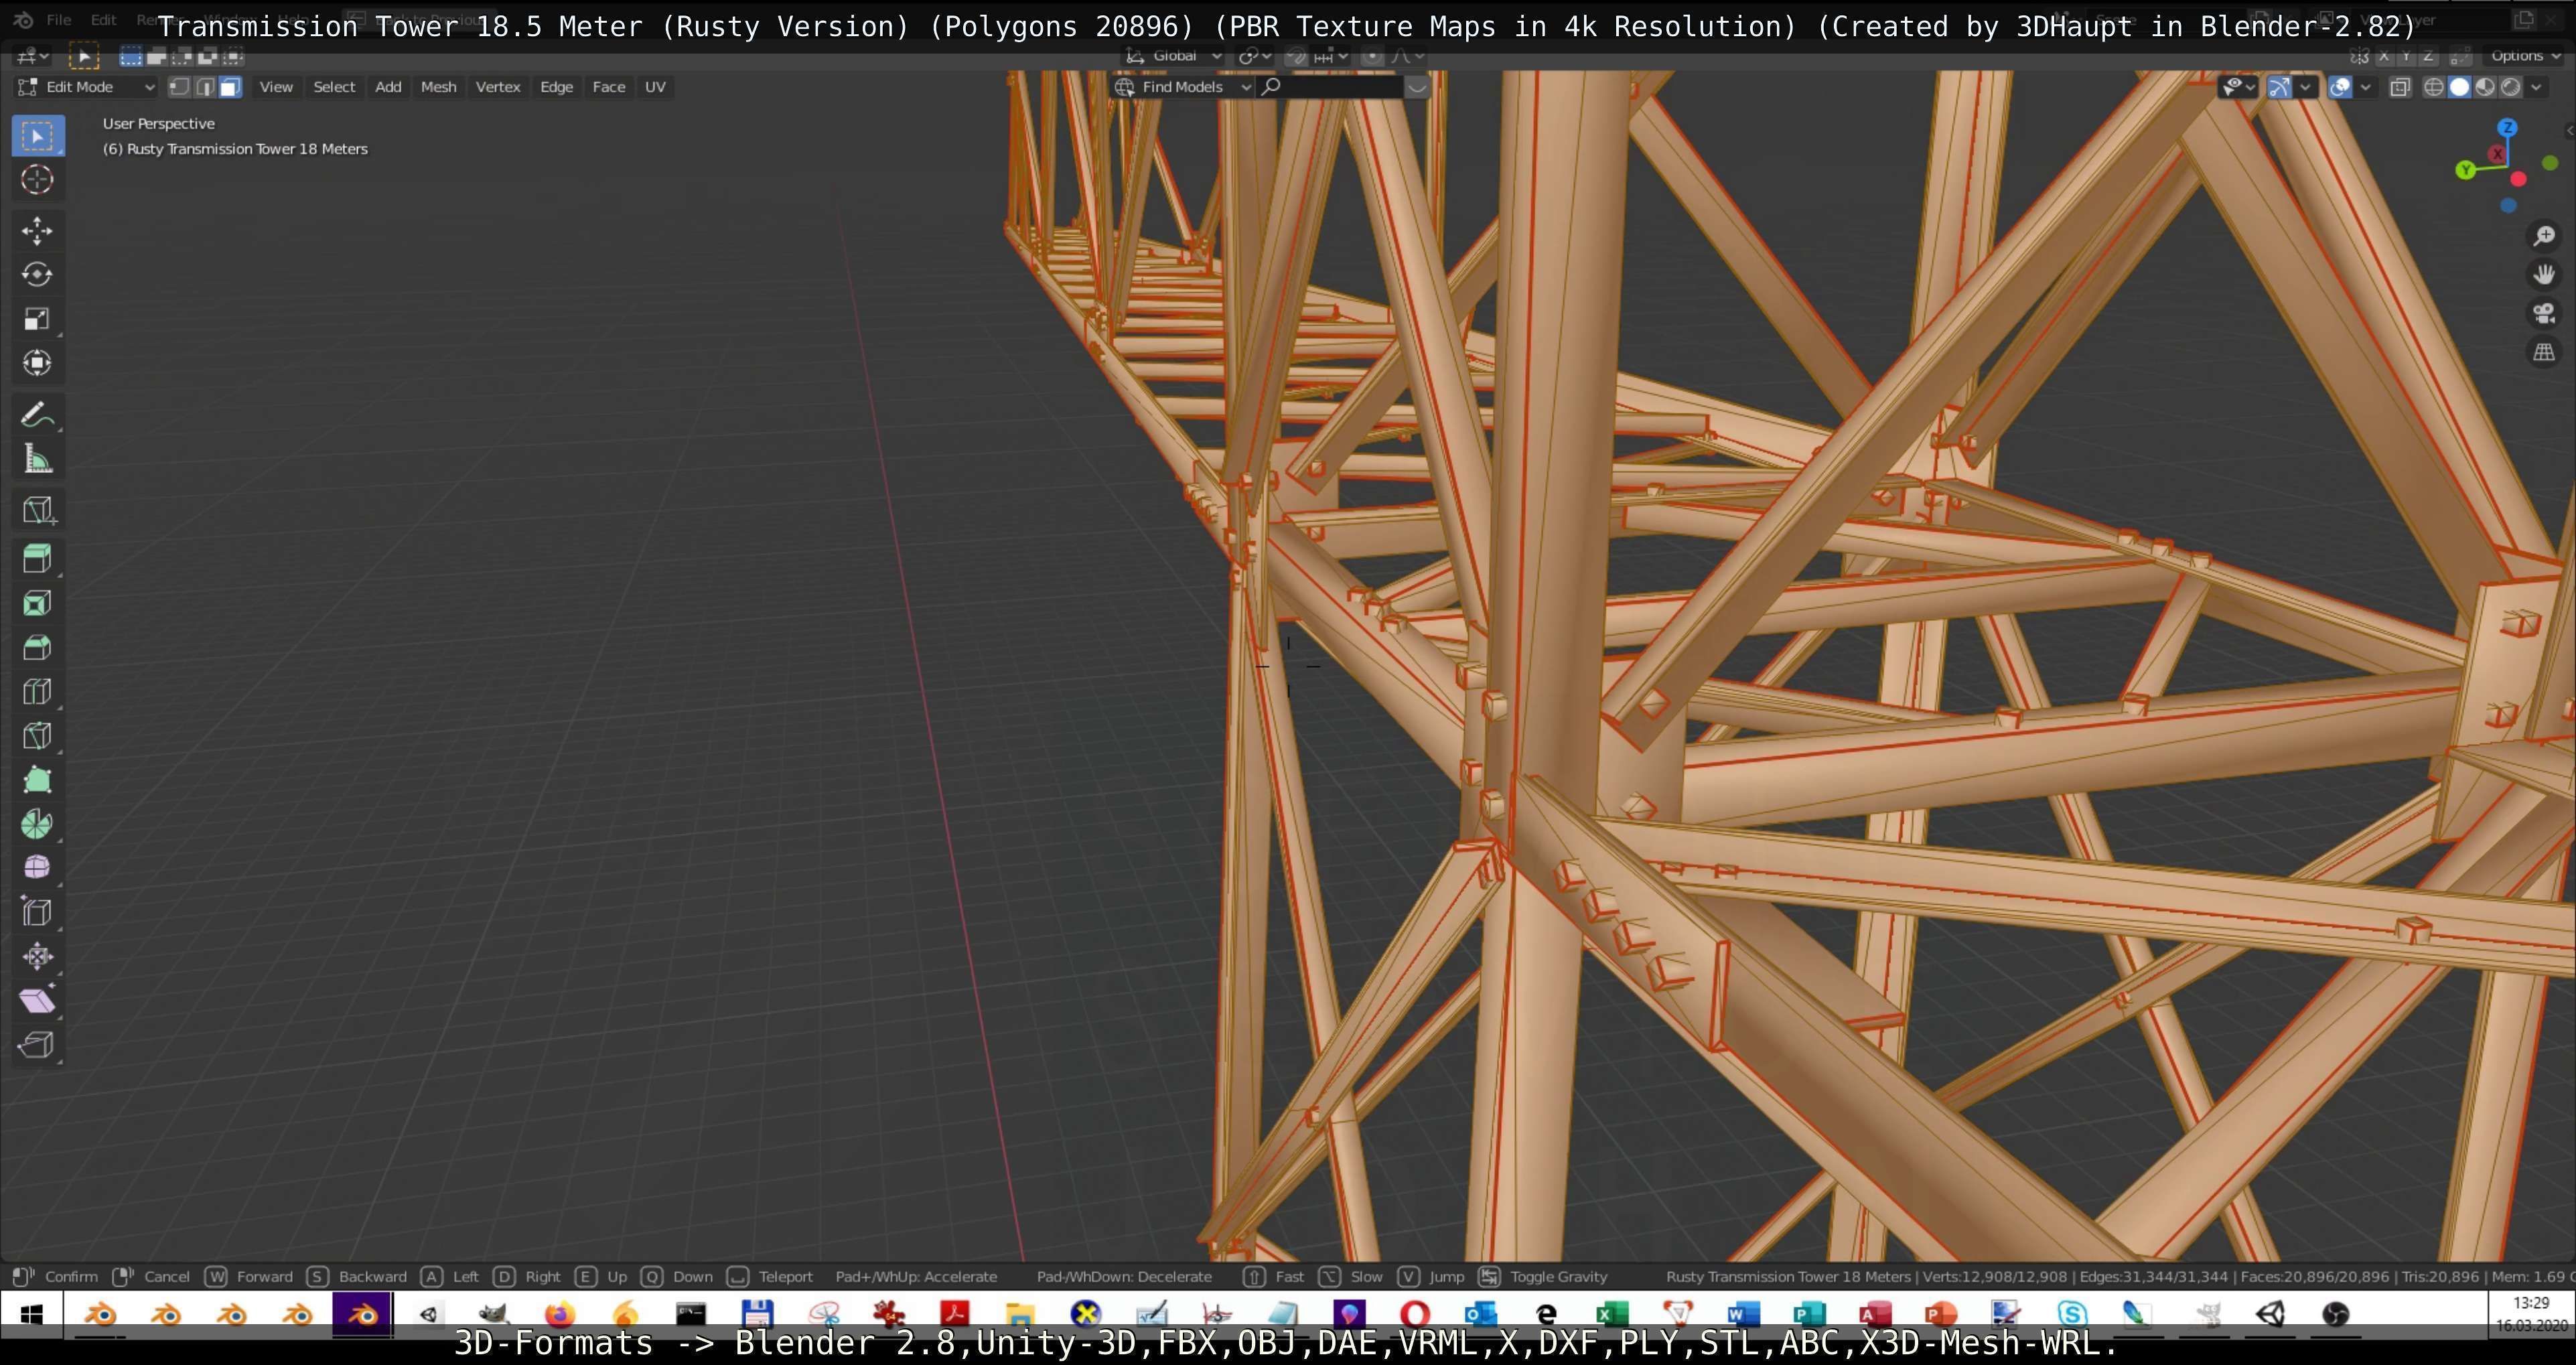This screenshot has width=2576, height=1365.
Task: Switch perspective/orthographic grid icon
Action: coord(2544,352)
